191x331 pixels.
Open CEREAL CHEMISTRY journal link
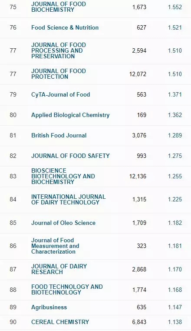coord(60,322)
